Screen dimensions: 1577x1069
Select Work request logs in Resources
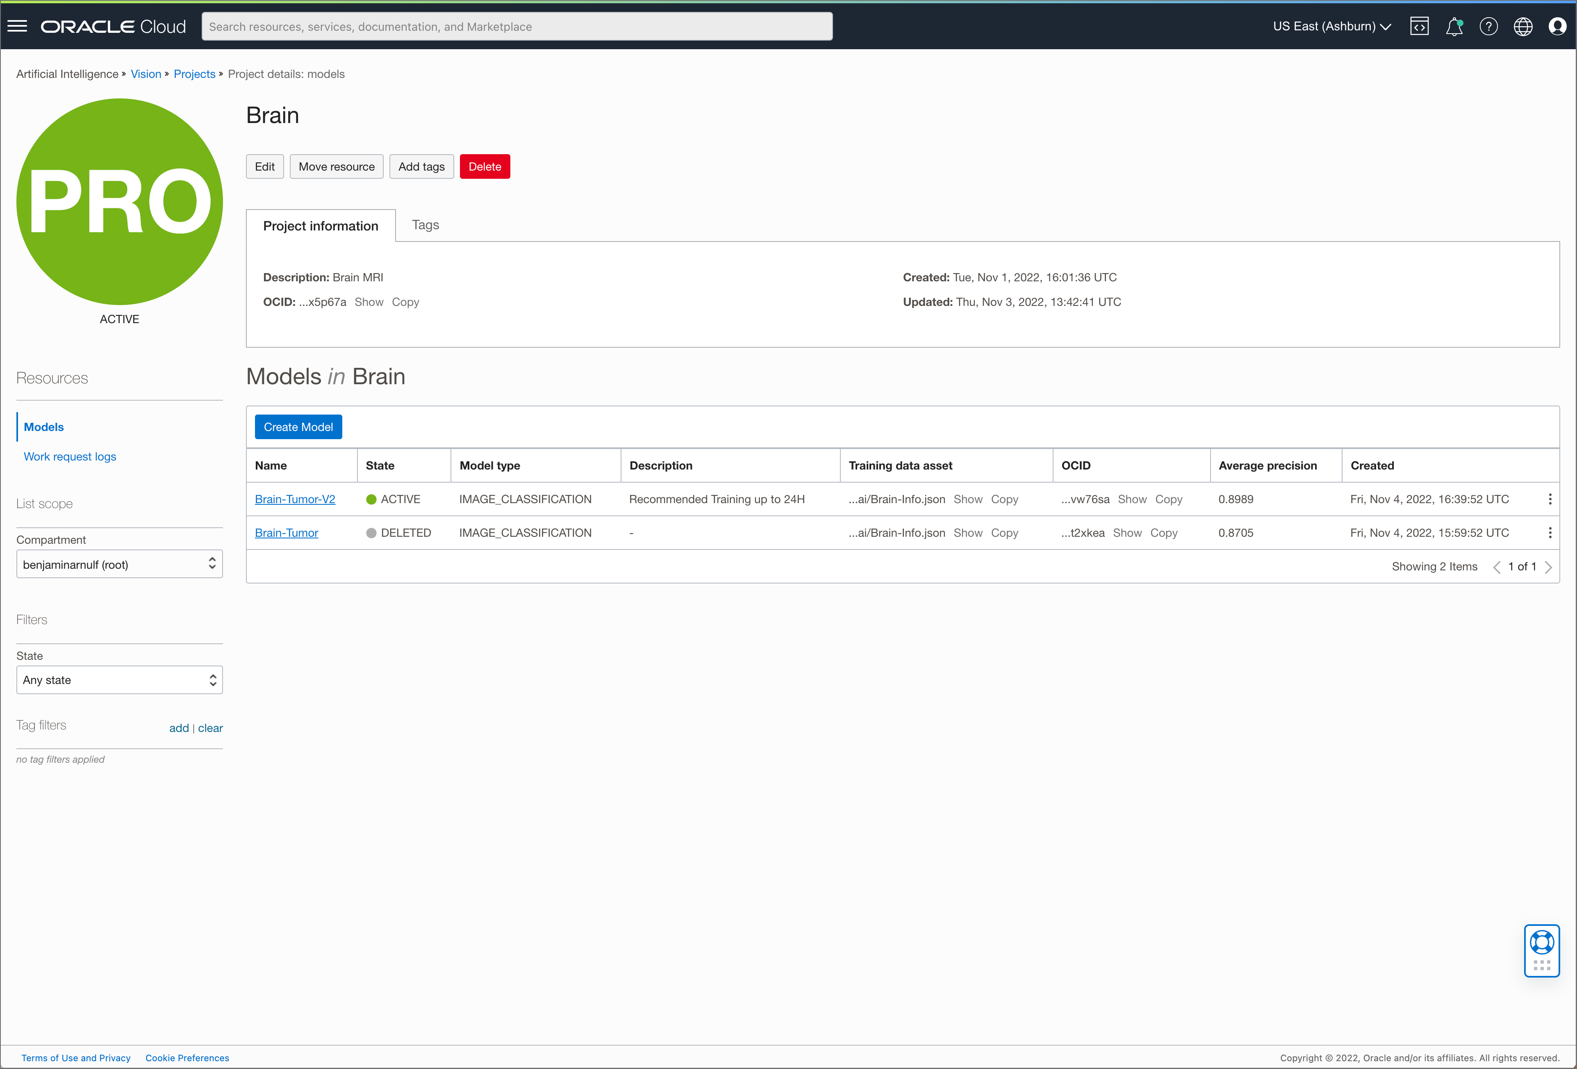pyautogui.click(x=70, y=456)
